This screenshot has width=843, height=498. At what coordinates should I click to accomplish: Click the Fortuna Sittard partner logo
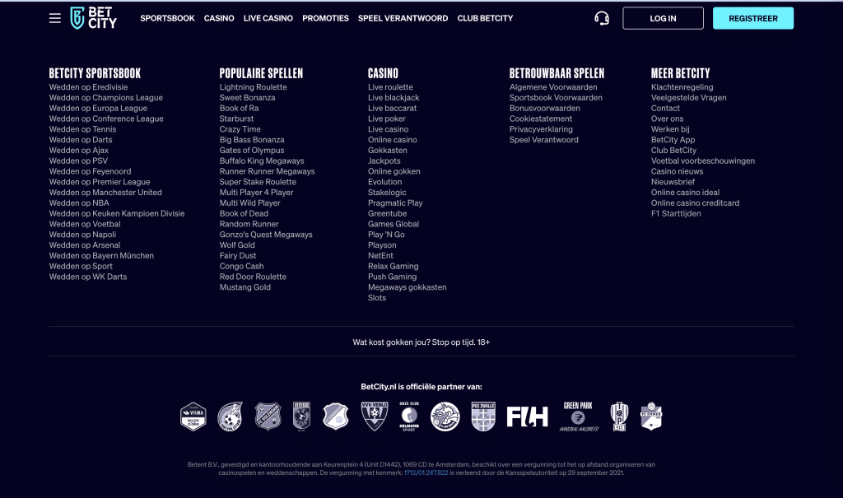(231, 417)
